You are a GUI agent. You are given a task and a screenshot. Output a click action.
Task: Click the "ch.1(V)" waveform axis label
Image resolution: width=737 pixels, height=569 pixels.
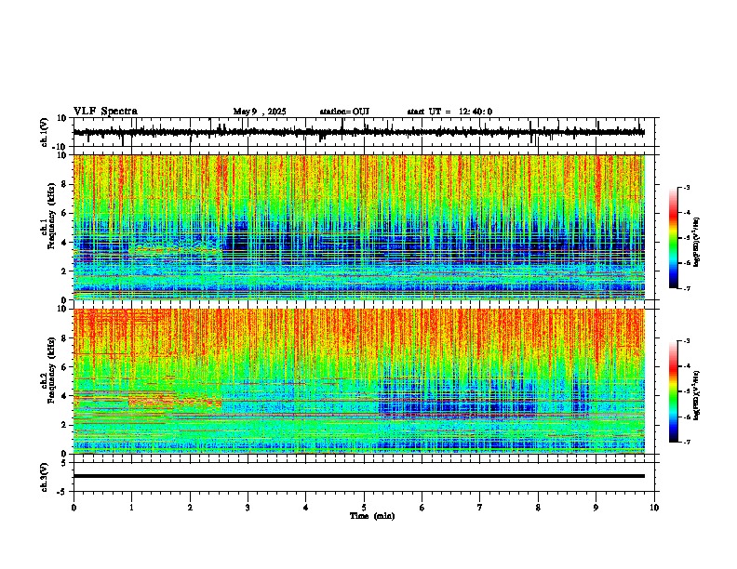point(45,132)
